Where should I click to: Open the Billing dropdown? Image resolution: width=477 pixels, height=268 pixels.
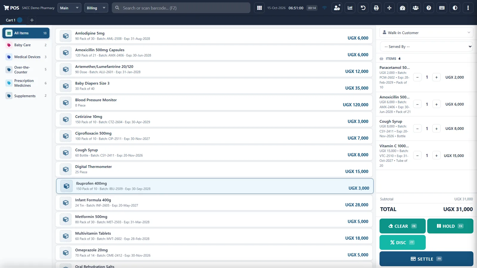(96, 8)
